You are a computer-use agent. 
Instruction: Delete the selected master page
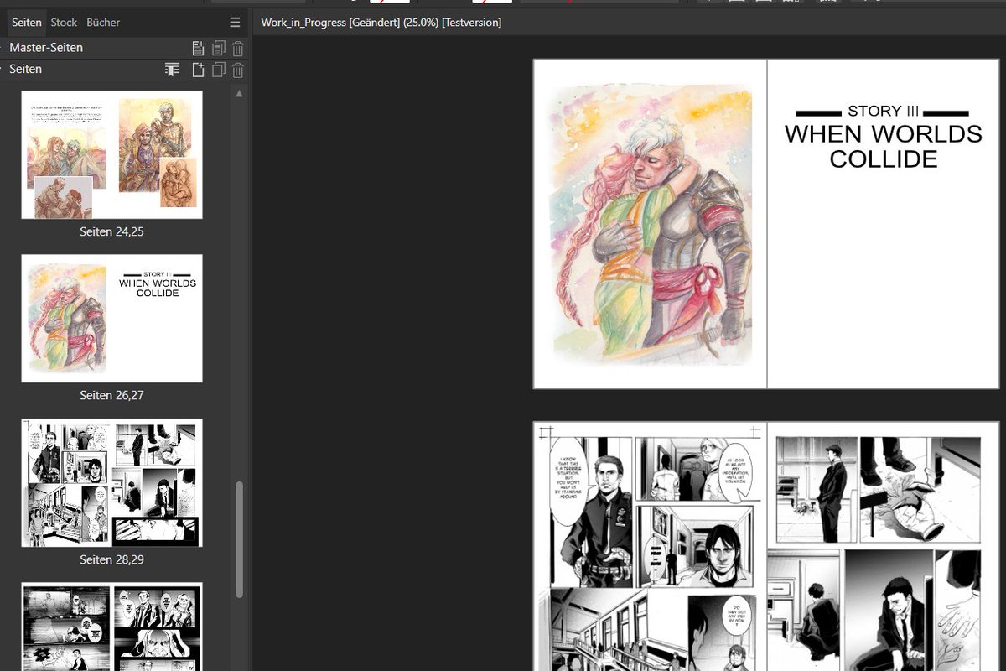coord(238,49)
